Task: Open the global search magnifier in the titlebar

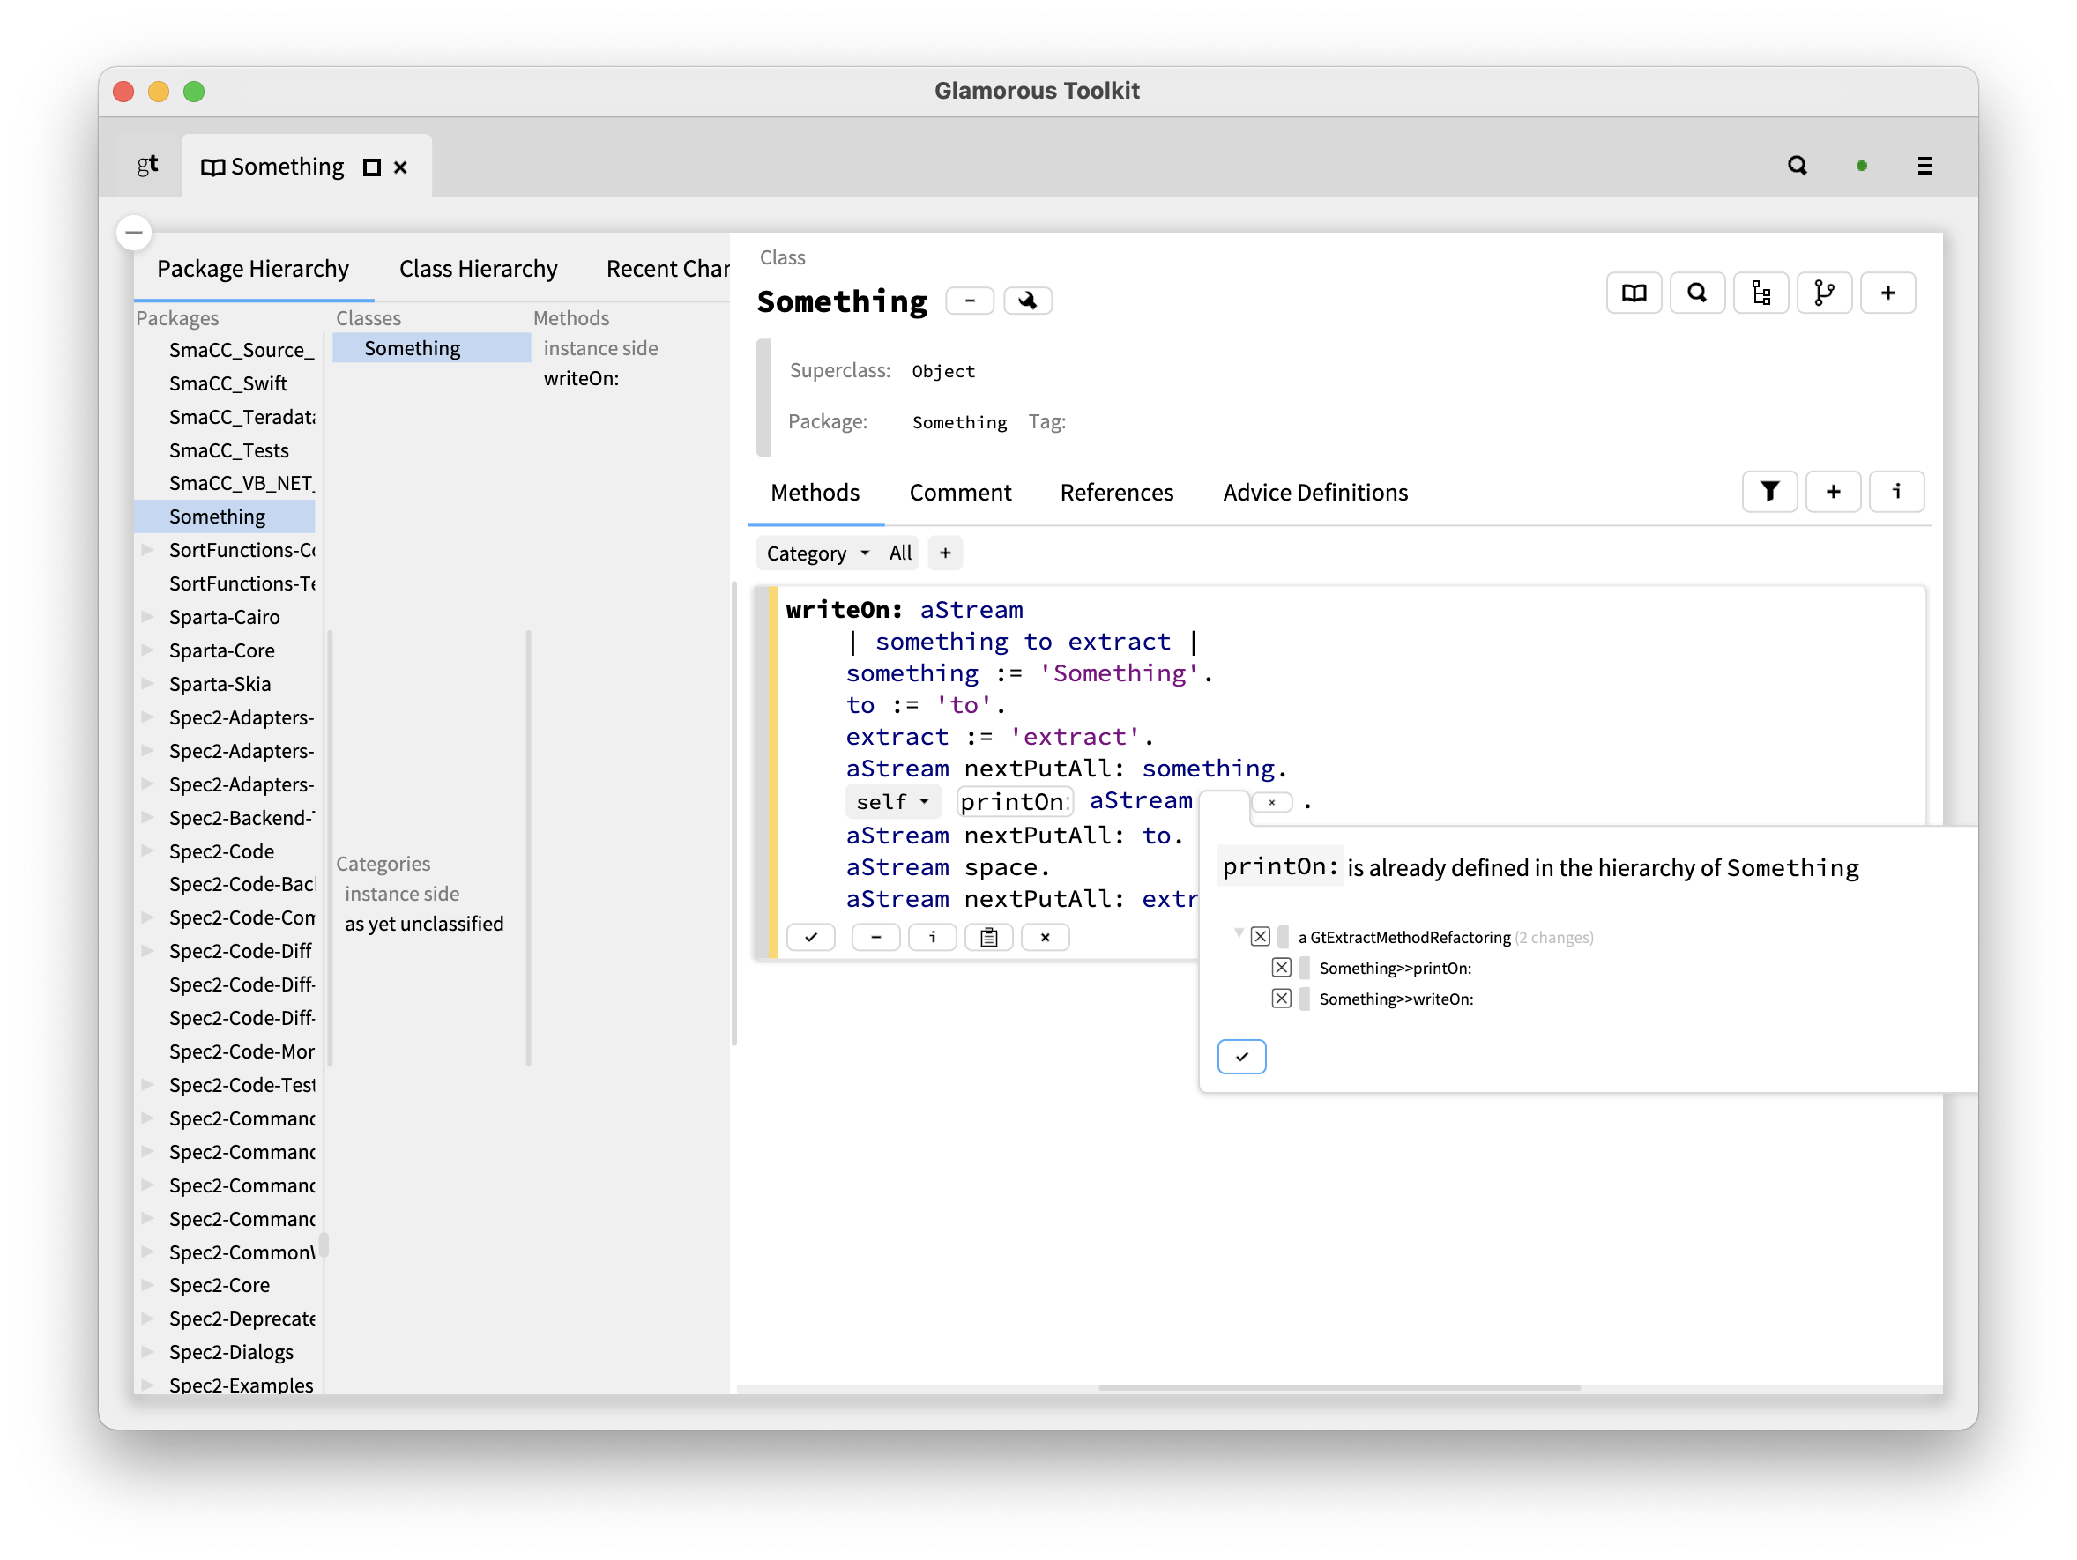Action: click(x=1798, y=164)
